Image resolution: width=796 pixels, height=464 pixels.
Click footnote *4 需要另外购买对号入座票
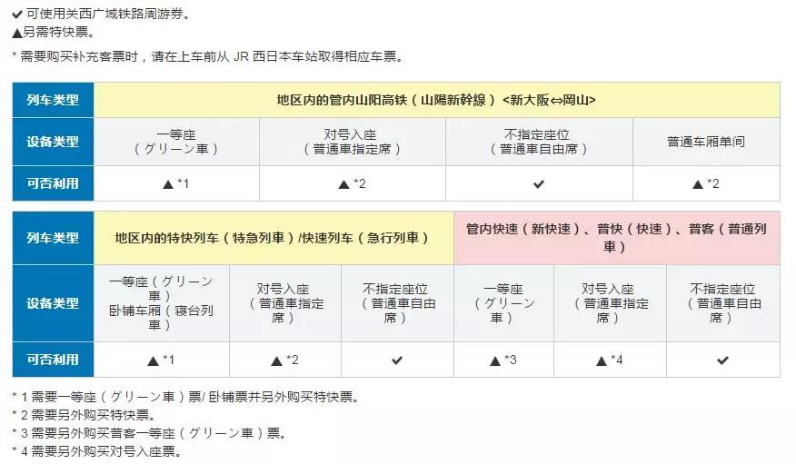(96, 451)
